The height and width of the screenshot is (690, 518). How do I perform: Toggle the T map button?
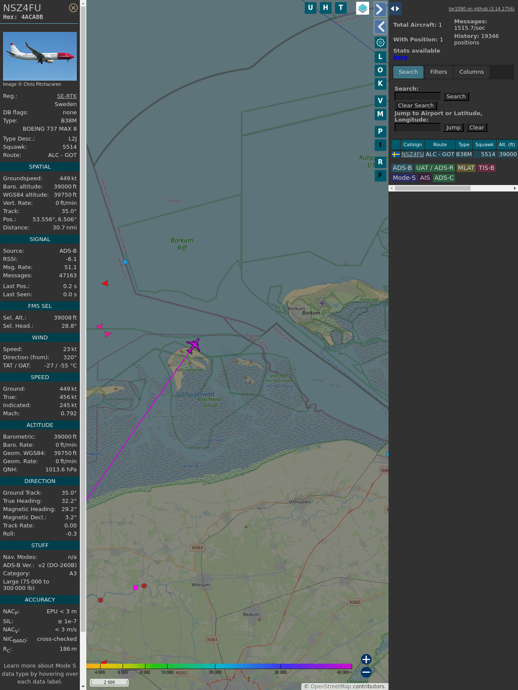(x=341, y=8)
